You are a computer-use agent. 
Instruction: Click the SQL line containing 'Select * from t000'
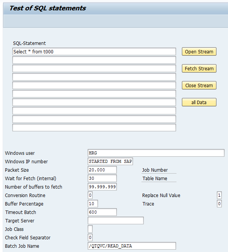[94, 51]
